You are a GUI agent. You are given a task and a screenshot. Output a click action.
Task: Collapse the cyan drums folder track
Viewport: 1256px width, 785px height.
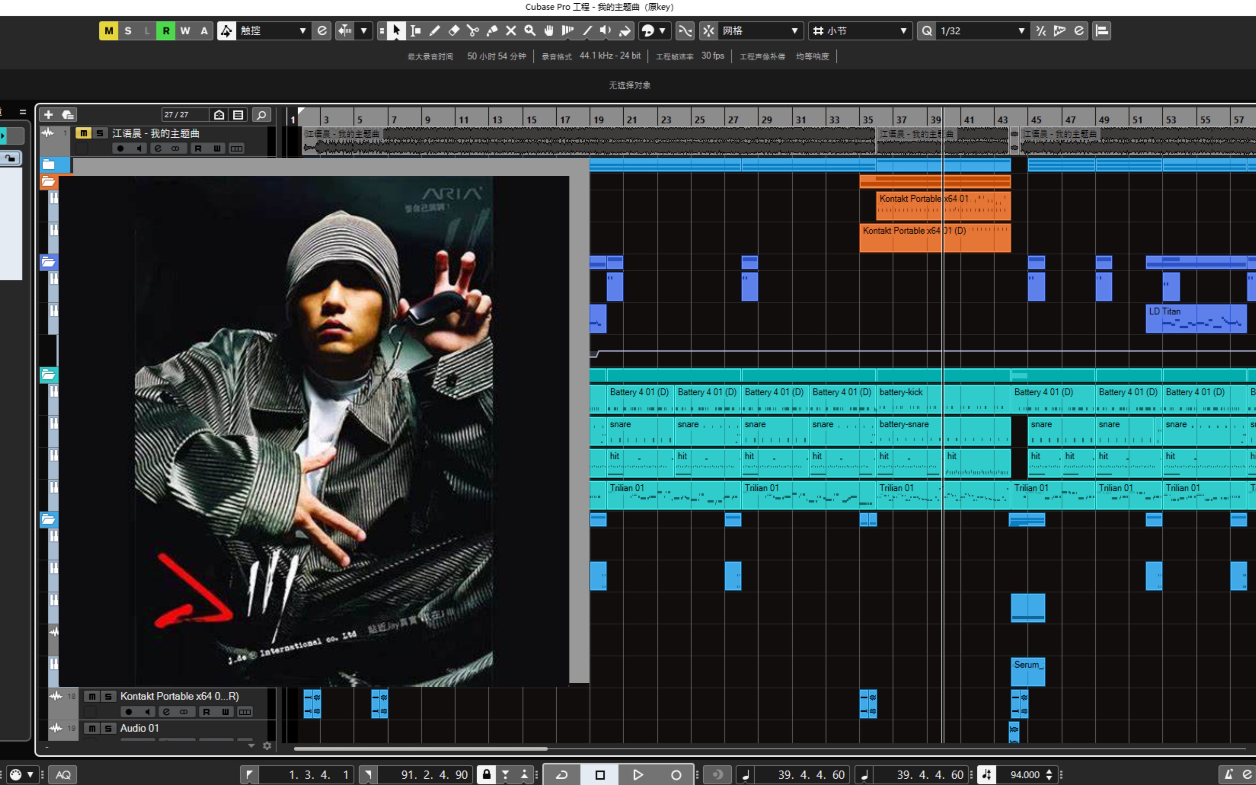click(x=48, y=374)
